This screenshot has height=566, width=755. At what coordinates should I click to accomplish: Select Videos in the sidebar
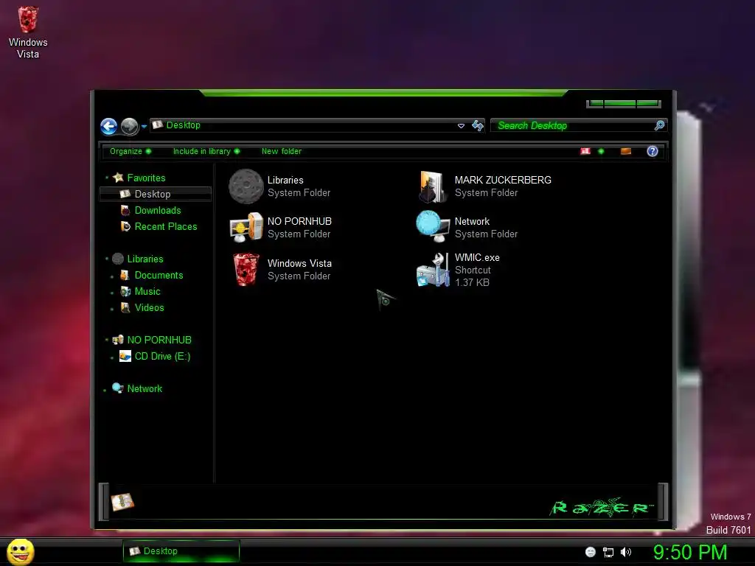click(149, 307)
